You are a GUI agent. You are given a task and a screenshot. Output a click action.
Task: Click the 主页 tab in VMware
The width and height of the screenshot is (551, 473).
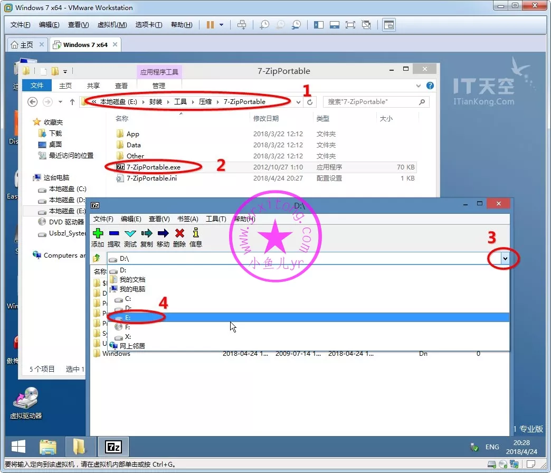tap(22, 45)
